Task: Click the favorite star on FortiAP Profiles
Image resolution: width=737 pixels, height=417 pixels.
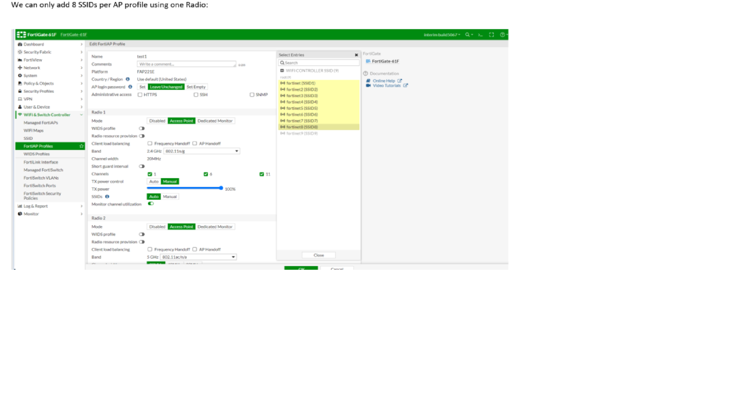Action: pos(82,146)
